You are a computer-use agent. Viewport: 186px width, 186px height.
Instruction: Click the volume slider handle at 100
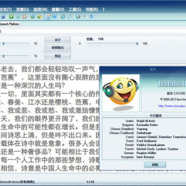click(137, 44)
